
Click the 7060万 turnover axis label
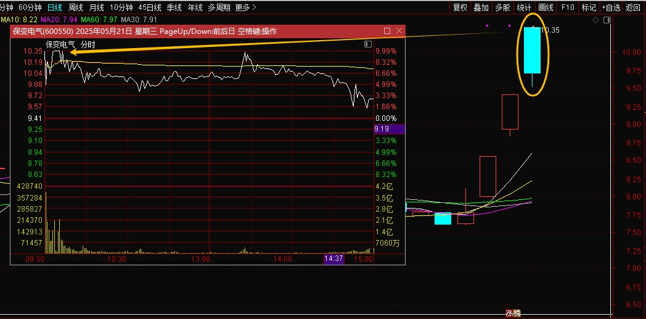387,243
